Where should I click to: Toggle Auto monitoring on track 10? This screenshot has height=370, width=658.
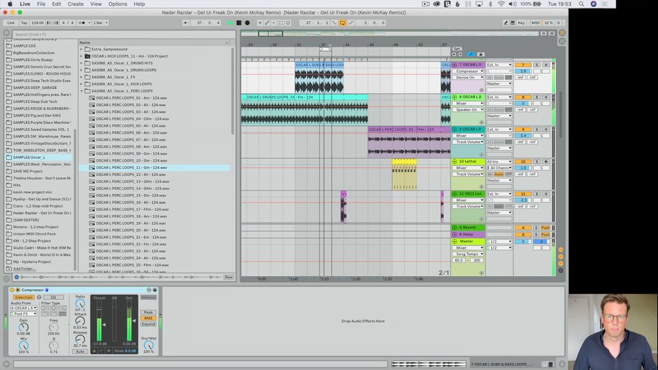tap(498, 174)
